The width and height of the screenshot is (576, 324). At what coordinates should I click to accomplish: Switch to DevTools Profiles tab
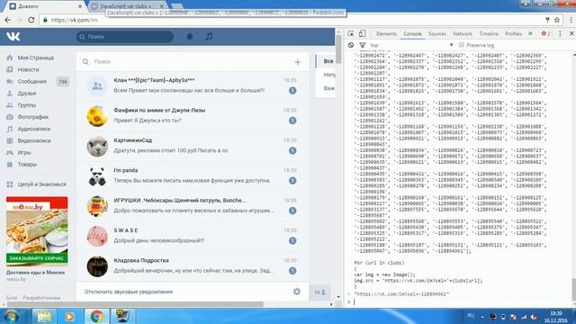coord(513,34)
